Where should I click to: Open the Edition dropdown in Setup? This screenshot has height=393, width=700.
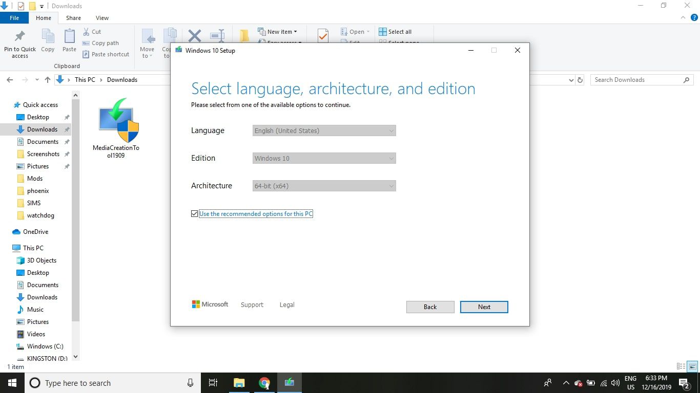click(324, 158)
